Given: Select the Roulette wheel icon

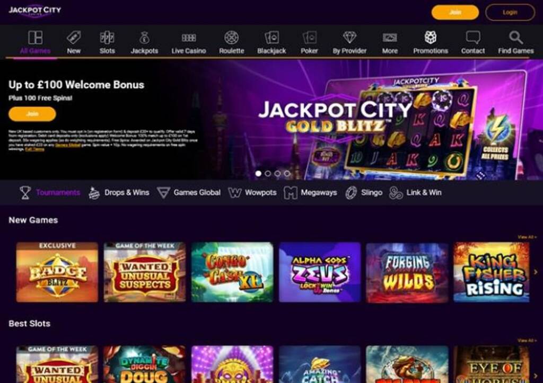Looking at the screenshot, I should click(x=231, y=38).
